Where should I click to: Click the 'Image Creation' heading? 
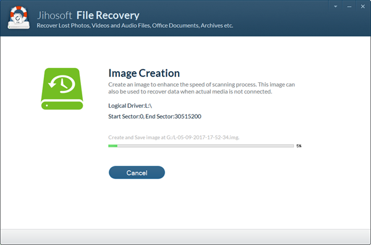[144, 73]
